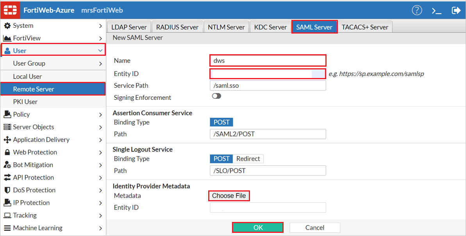Screen dimensions: 466x236
Task: Click the Cancel button
Action: (x=315, y=228)
